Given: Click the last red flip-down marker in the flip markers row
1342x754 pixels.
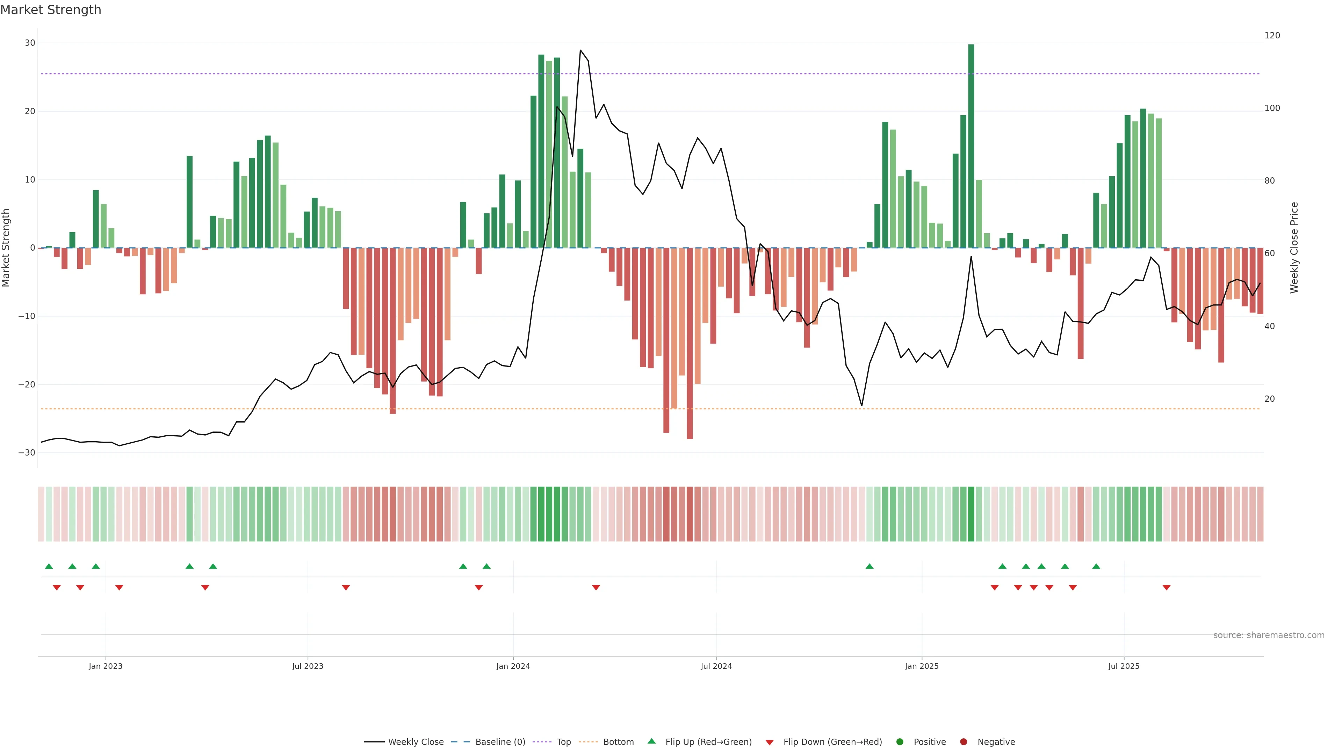Looking at the screenshot, I should pos(1167,587).
